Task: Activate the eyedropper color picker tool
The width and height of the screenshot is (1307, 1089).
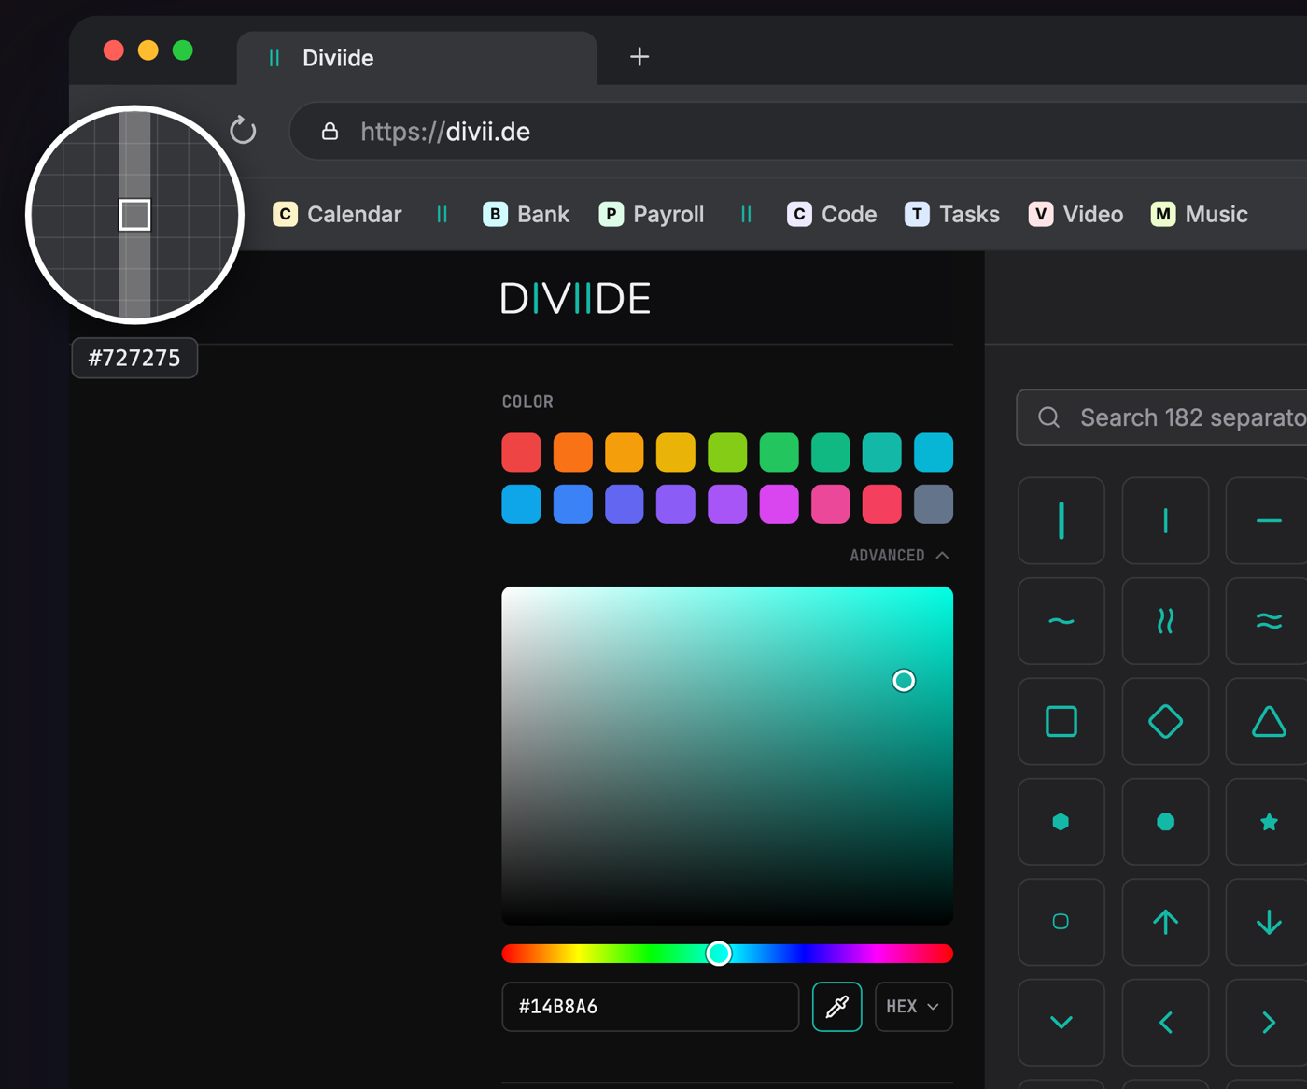Action: (837, 1007)
